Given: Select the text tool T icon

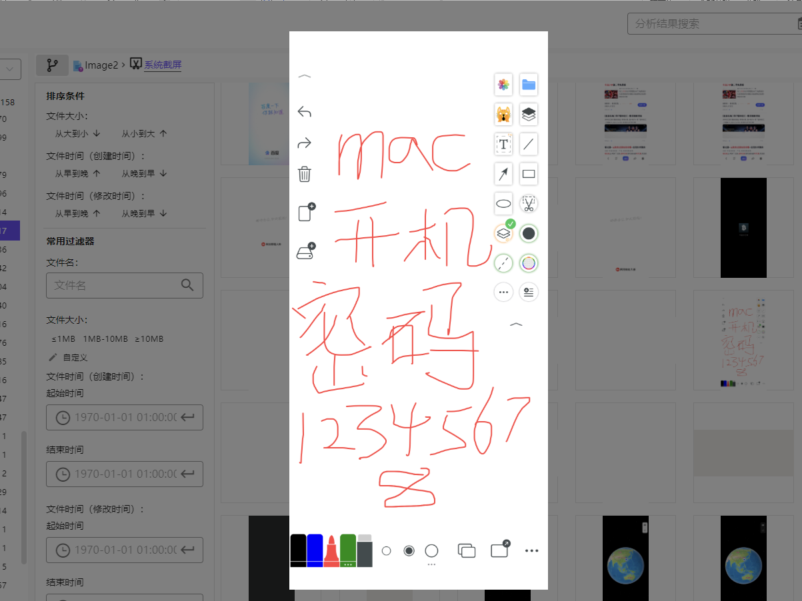Looking at the screenshot, I should click(x=503, y=144).
